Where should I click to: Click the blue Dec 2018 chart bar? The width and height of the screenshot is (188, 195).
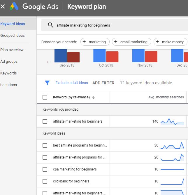coord(177,55)
